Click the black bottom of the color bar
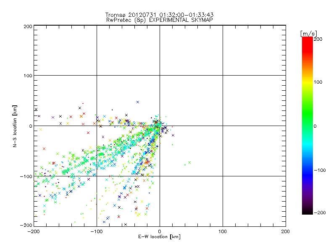Viewport: 336px width, 252px height. click(307, 211)
